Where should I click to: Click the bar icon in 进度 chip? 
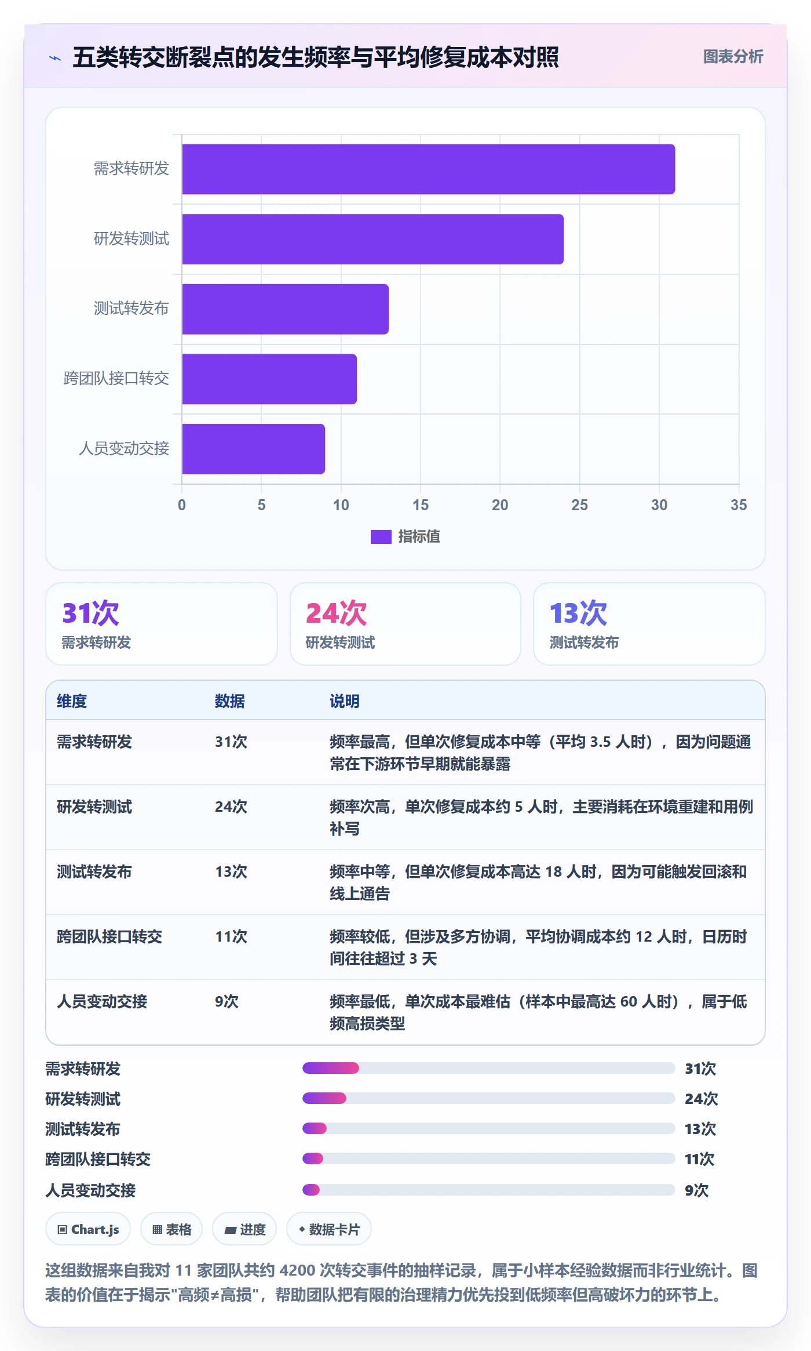230,1230
